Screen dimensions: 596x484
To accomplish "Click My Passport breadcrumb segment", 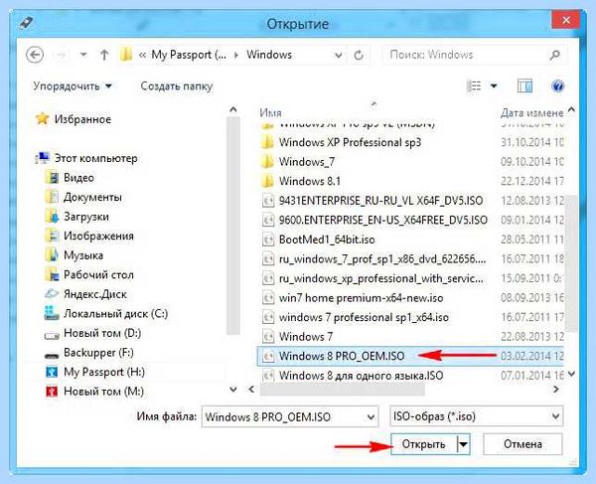I will 189,55.
